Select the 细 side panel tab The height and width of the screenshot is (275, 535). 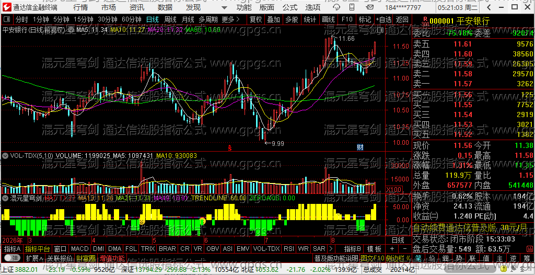[x=445, y=258]
